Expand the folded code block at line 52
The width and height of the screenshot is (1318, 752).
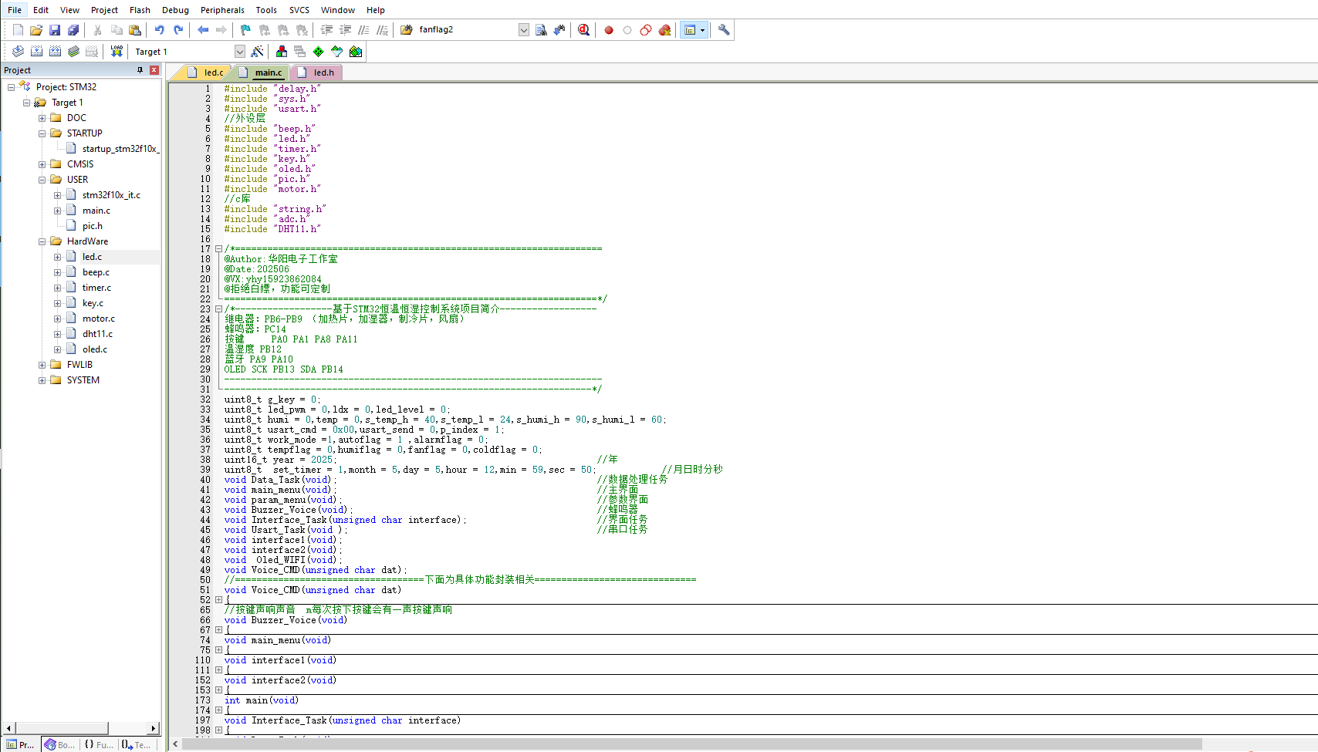coord(218,600)
